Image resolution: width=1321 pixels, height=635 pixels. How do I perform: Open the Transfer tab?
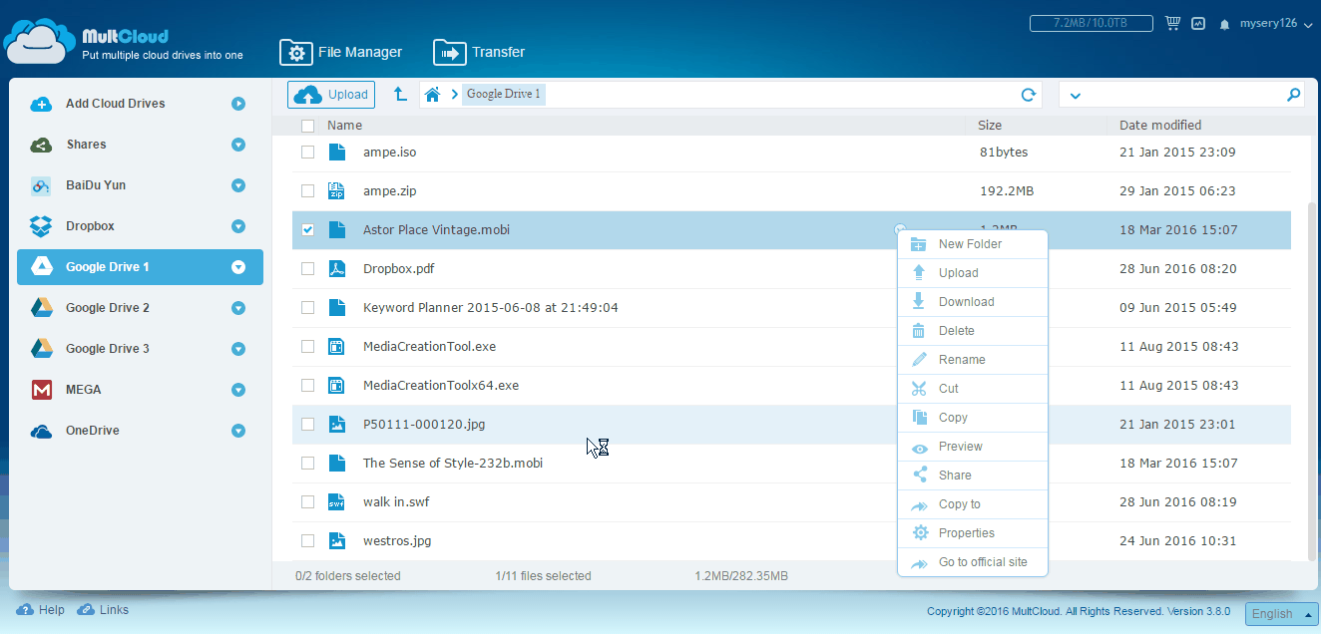(x=480, y=52)
